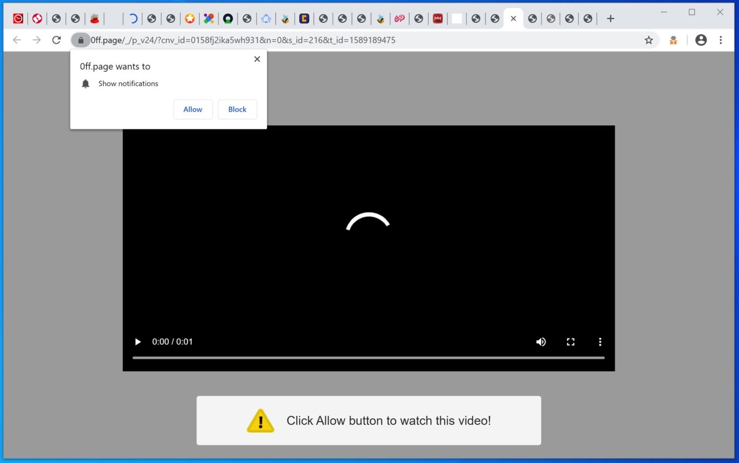Bookmark the page with the star icon
Screen dimensions: 739x463
(x=649, y=40)
